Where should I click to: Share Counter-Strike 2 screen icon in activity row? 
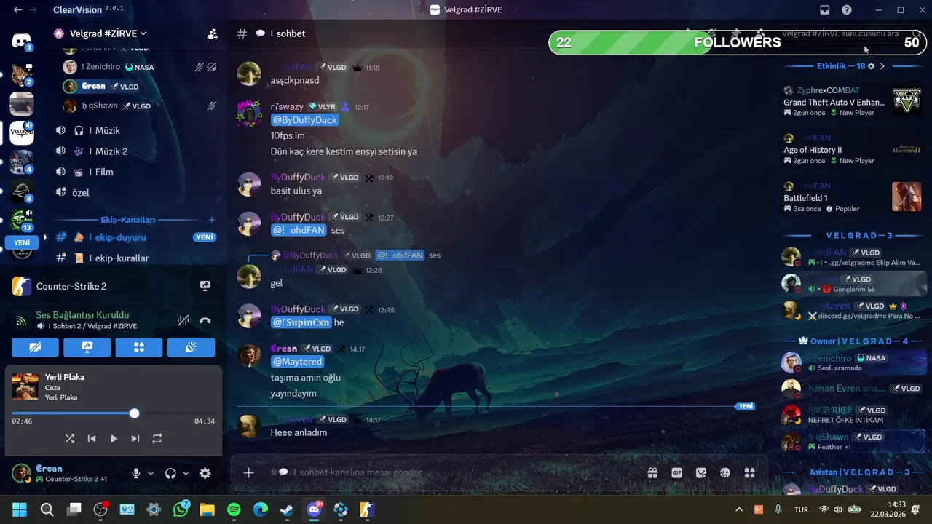click(x=205, y=286)
